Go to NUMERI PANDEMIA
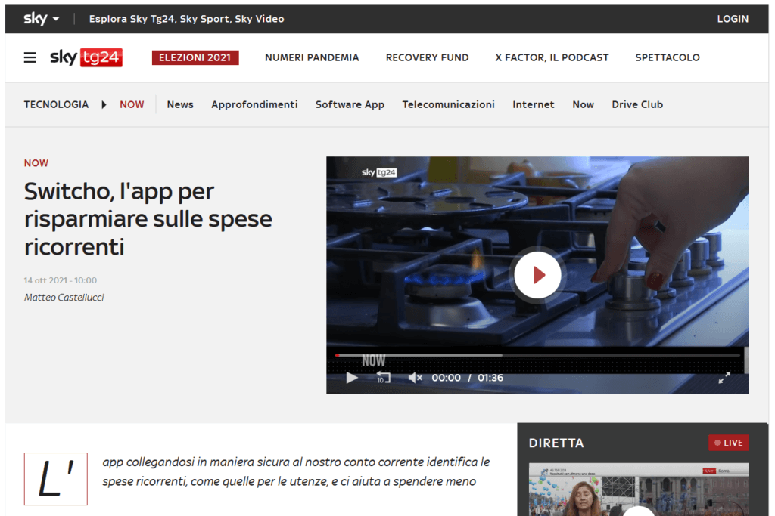This screenshot has width=775, height=516. (x=312, y=57)
